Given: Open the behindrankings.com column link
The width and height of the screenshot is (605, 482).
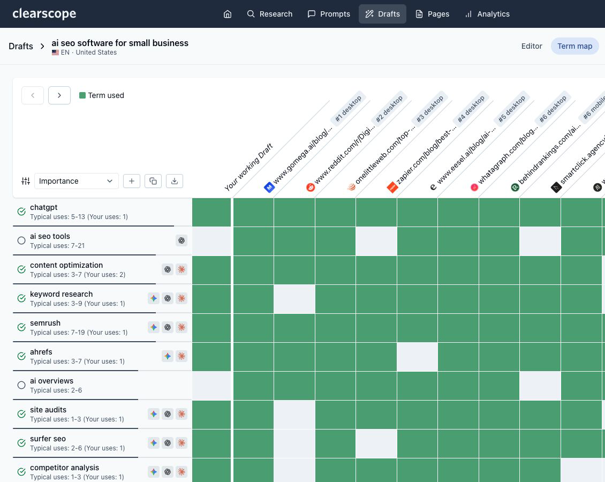Looking at the screenshot, I should 549,154.
